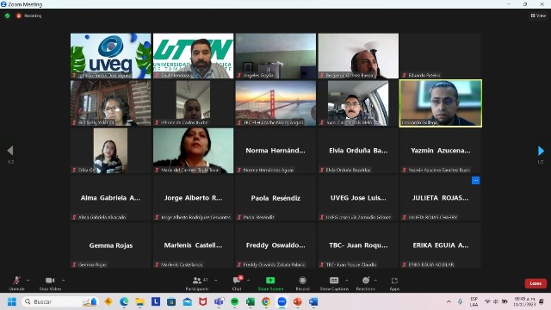This screenshot has width=551, height=310.
Task: Open more options on JULIETA ROJAS tile
Action: (x=475, y=180)
